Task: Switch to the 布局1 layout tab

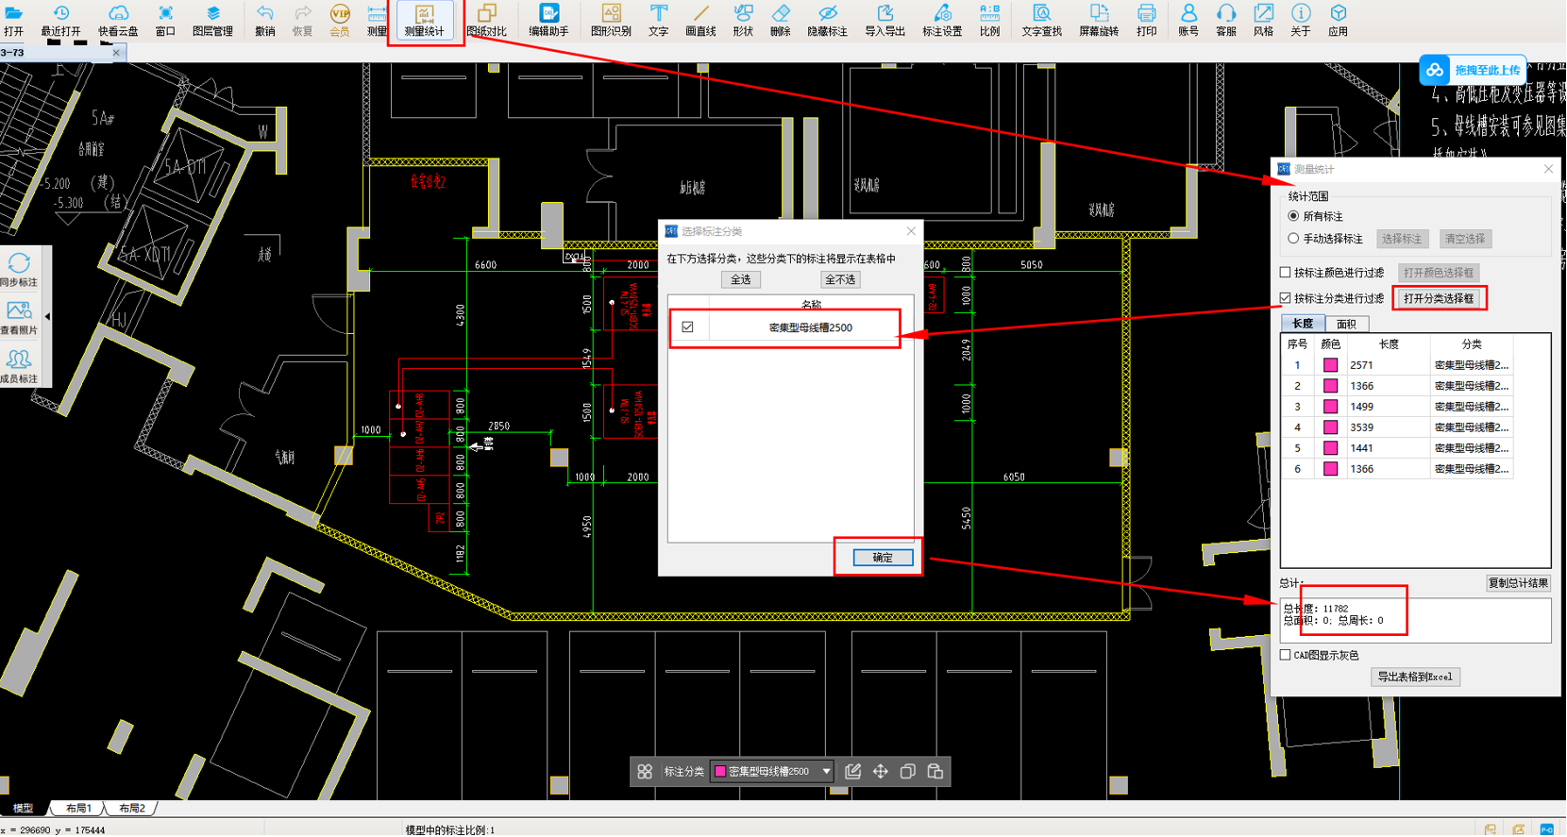Action: [x=79, y=809]
